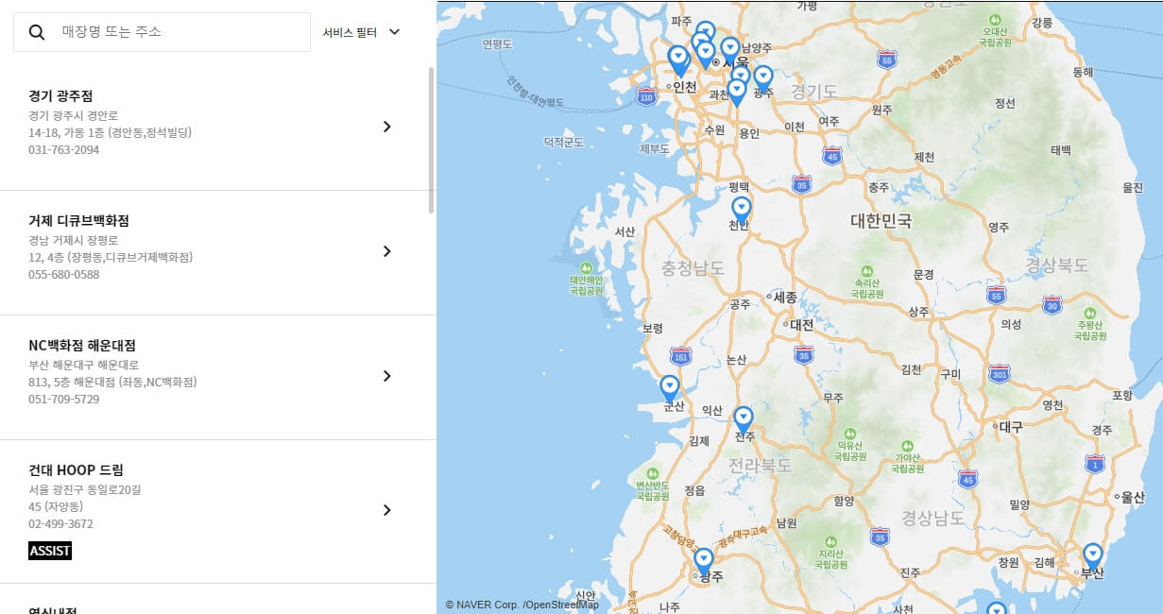
Task: Click the magnifier search icon
Action: point(37,32)
